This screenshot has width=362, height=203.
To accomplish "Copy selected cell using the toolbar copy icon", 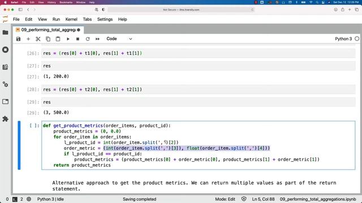I will coord(48,39).
